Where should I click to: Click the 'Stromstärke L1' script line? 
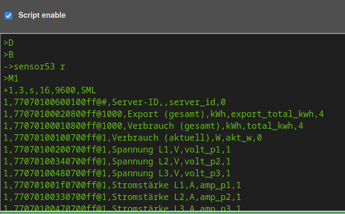point(122,185)
